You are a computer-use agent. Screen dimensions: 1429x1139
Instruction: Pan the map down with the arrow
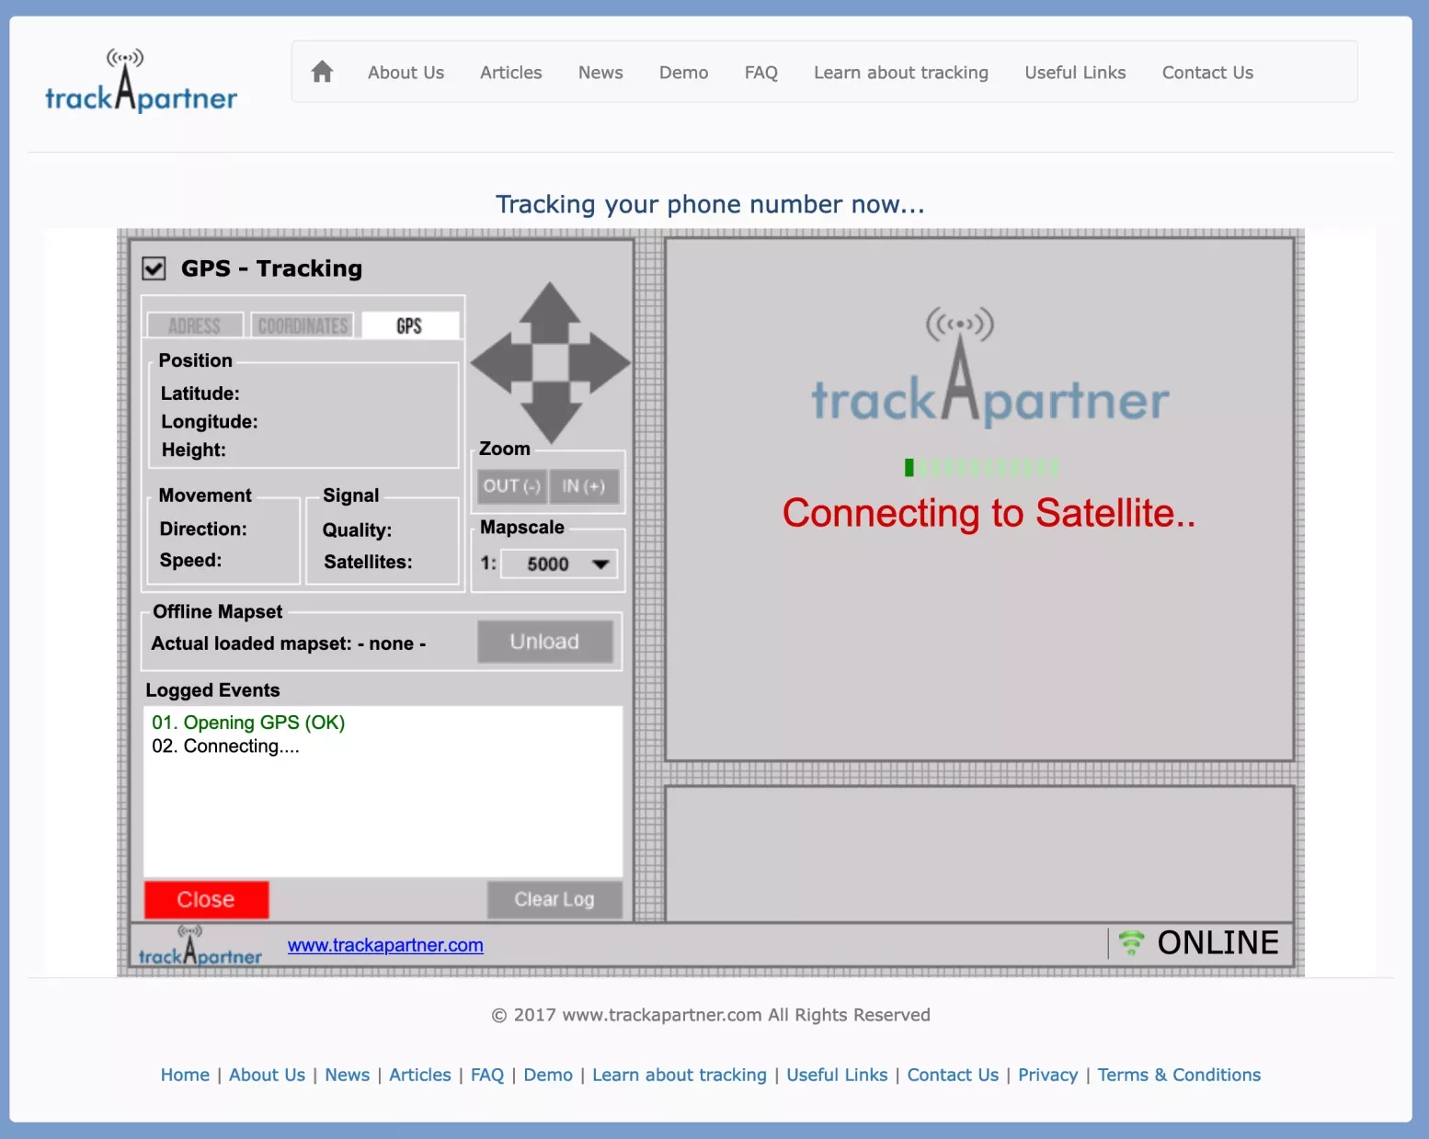(550, 414)
